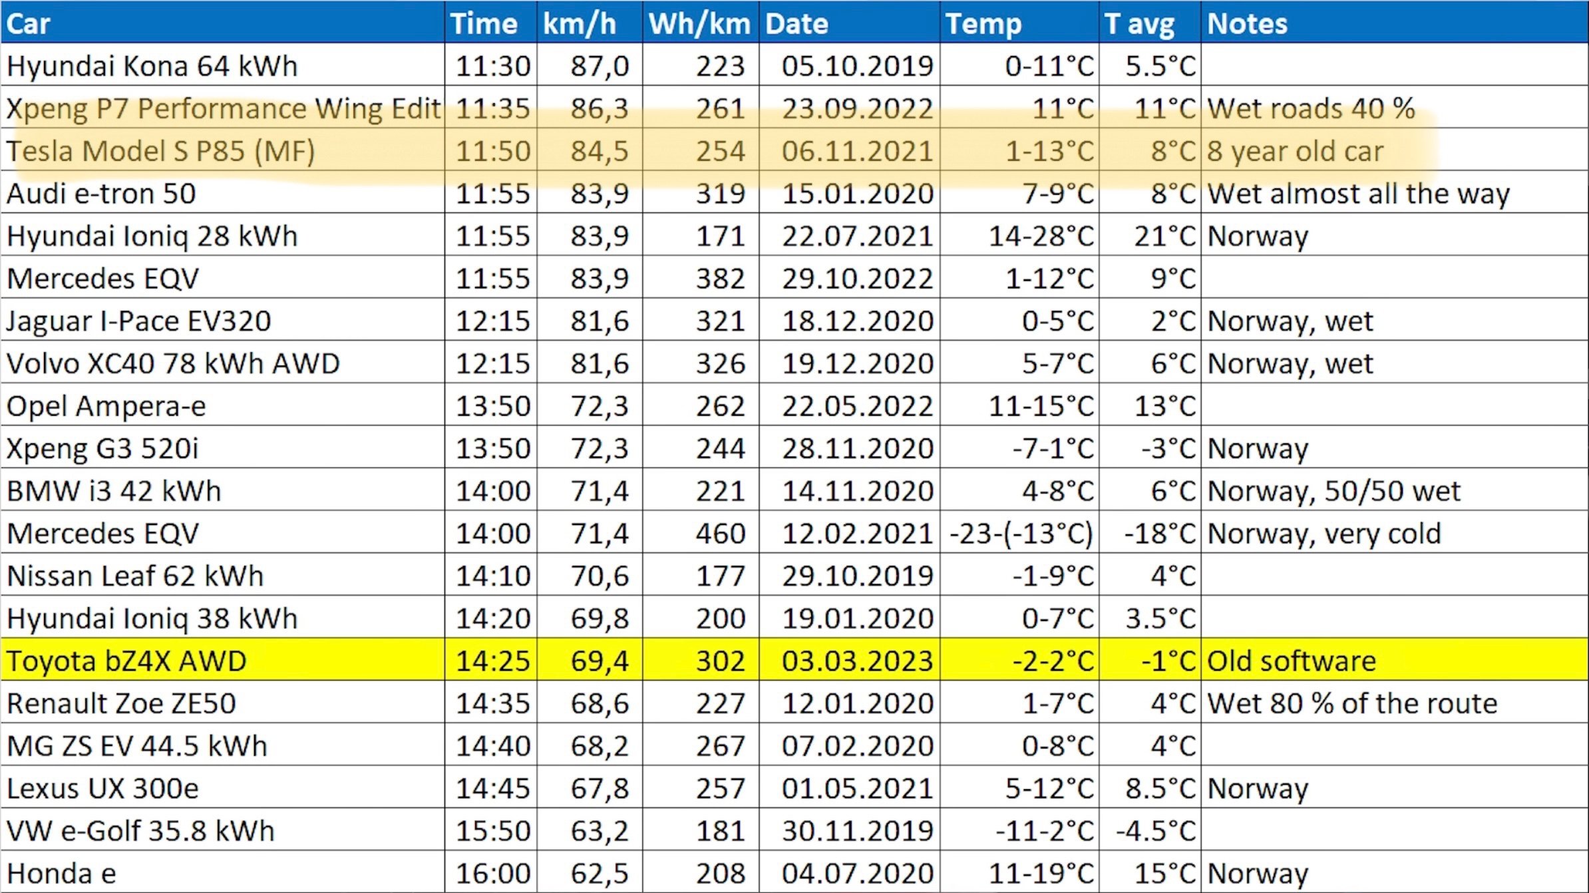Screen dimensions: 1589x893
Task: Select the Date column header
Action: coord(850,23)
